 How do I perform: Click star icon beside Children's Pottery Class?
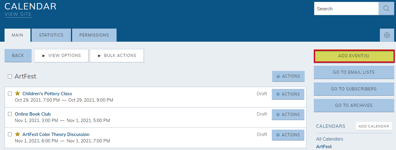tap(18, 93)
